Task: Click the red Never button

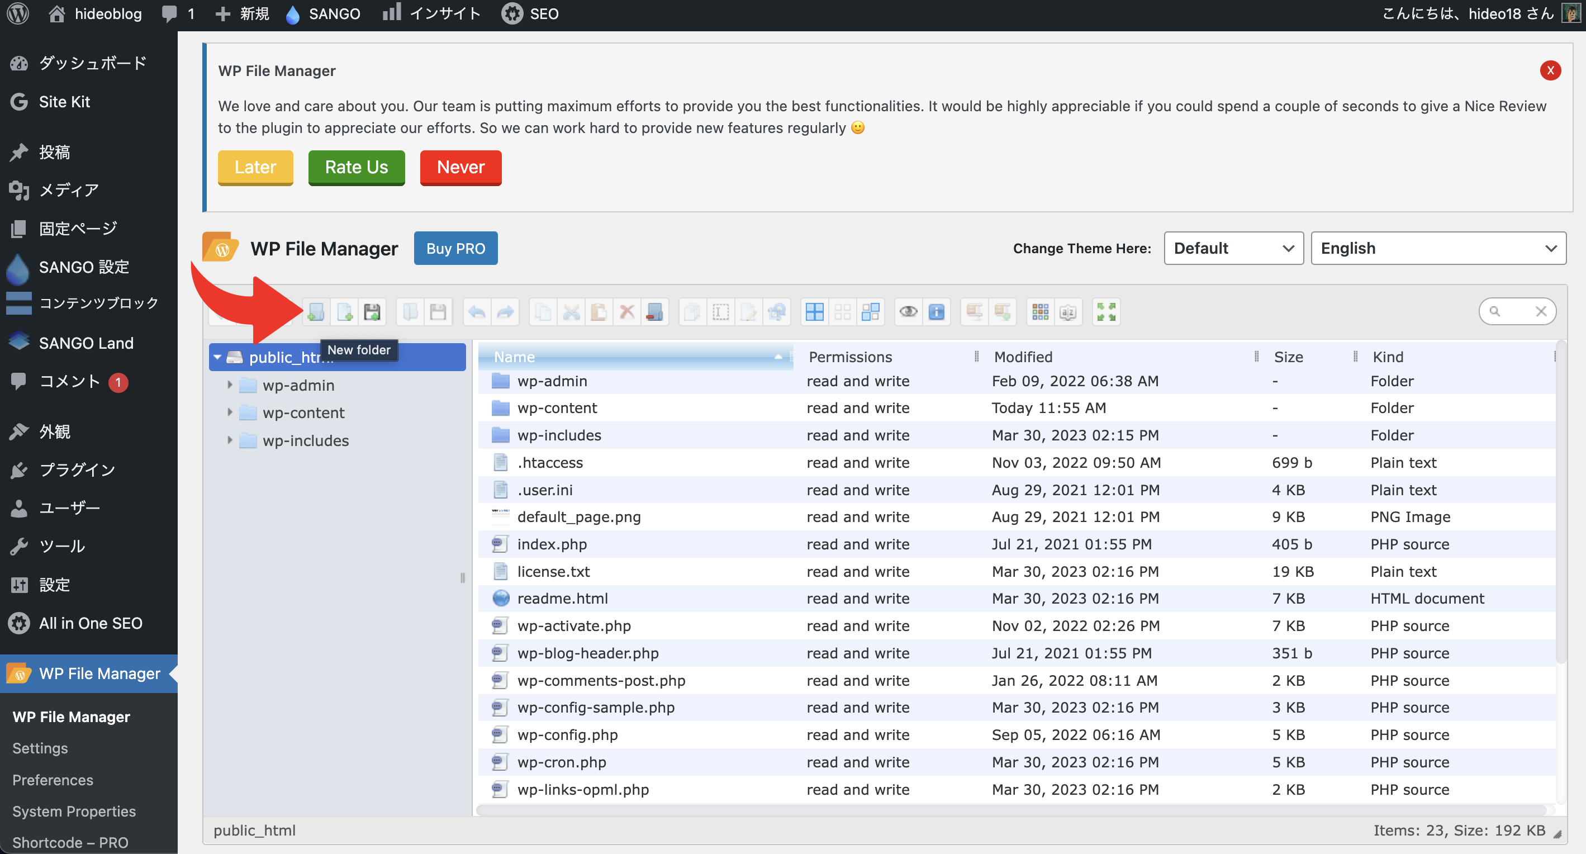Action: 460,168
